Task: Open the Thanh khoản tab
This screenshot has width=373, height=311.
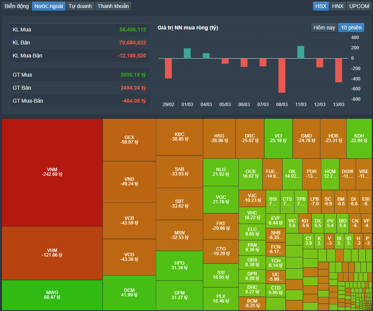Action: [113, 6]
